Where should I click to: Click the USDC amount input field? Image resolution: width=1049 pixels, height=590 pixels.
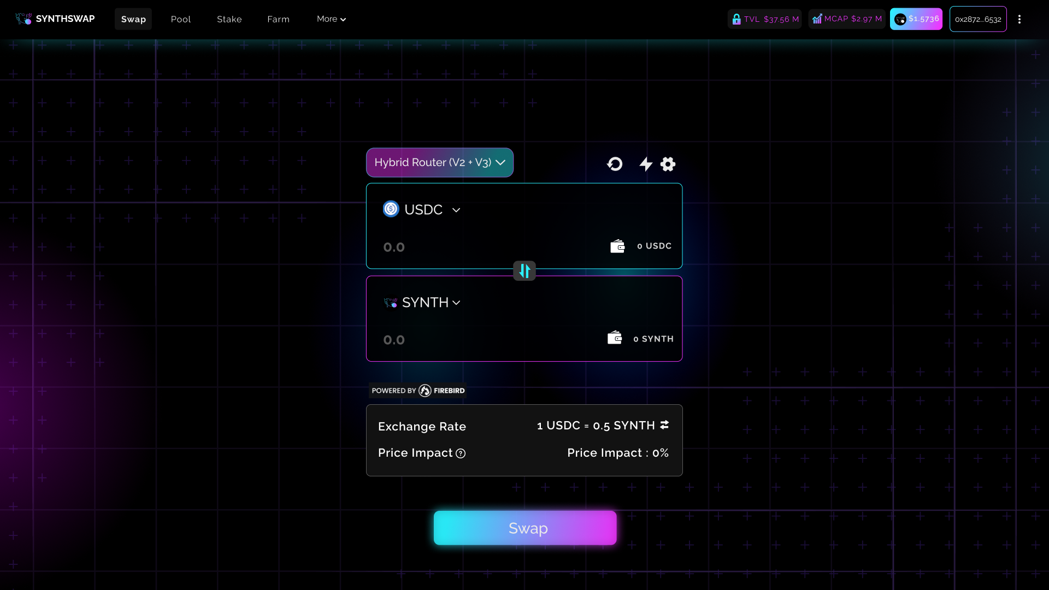tap(481, 247)
